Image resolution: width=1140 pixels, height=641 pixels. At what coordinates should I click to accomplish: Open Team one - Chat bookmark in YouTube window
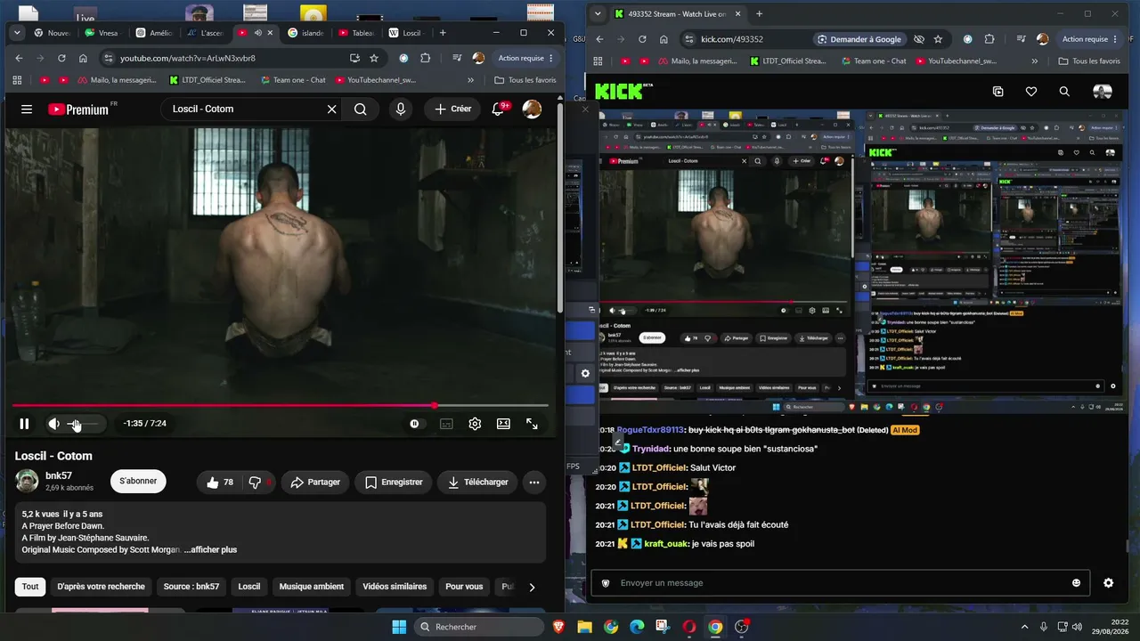[293, 80]
